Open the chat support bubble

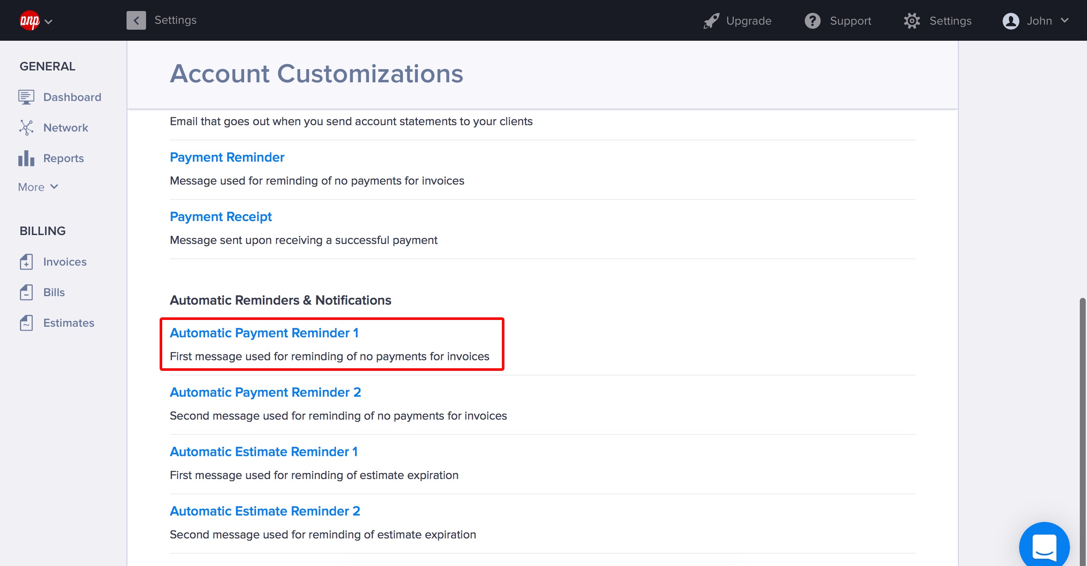[x=1044, y=546]
